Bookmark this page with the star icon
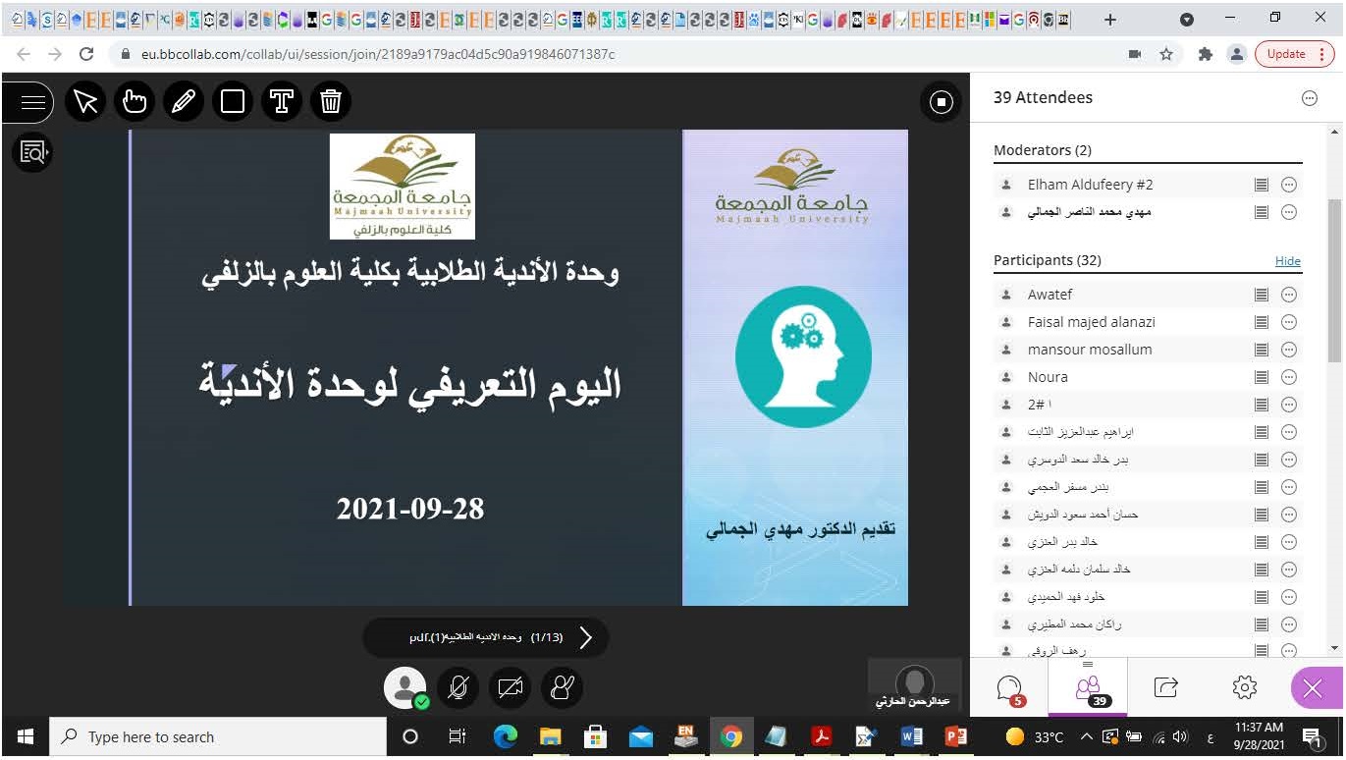This screenshot has width=1346, height=760. coord(1166,54)
